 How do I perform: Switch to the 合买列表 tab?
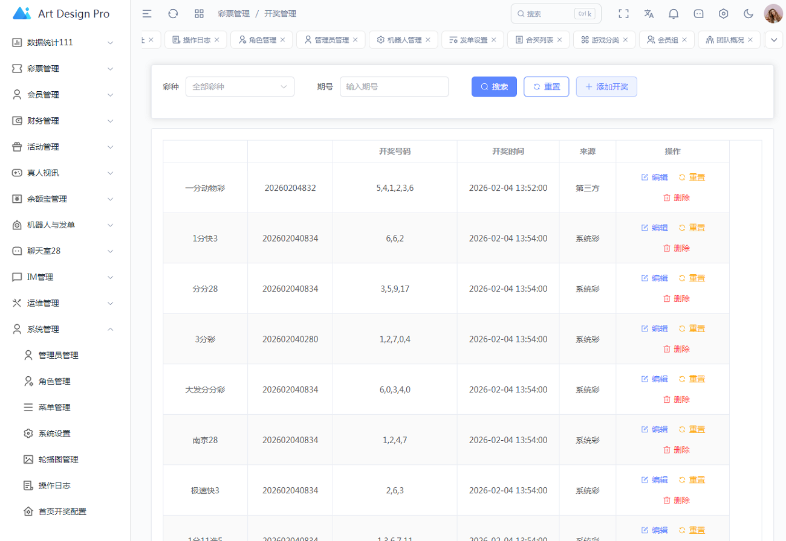534,40
